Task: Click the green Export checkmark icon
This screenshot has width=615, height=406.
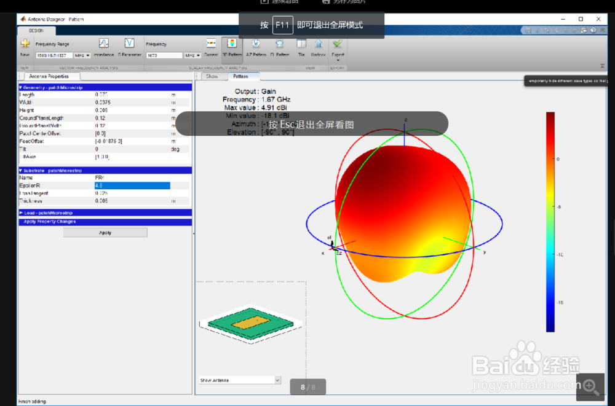Action: 337,43
